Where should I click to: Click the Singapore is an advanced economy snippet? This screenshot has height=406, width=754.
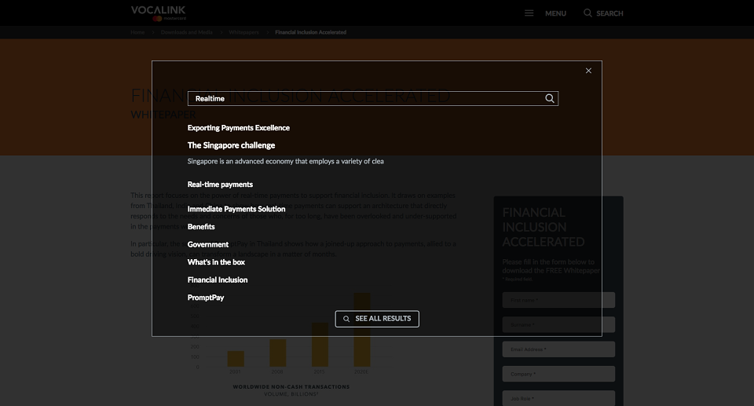coord(286,162)
